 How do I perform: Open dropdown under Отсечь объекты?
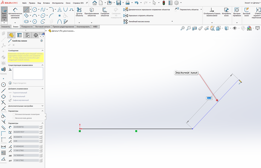79,23
